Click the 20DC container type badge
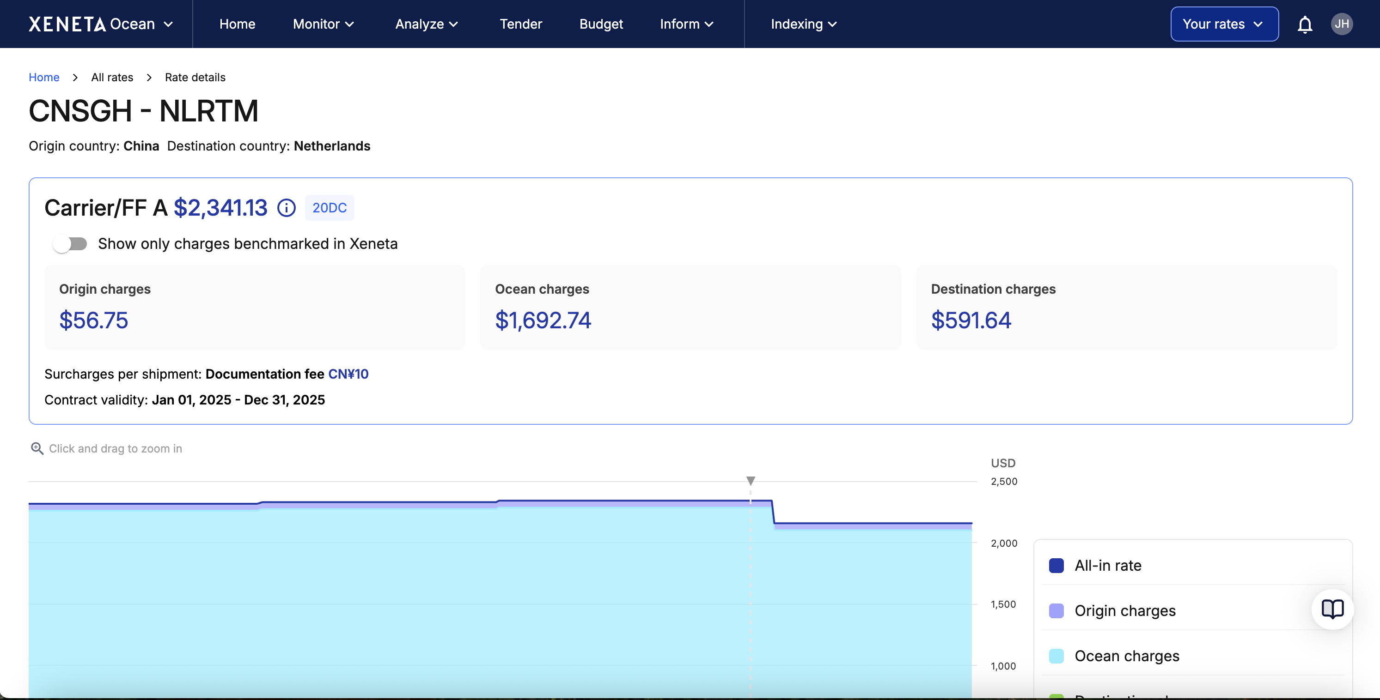The width and height of the screenshot is (1380, 700). 329,208
